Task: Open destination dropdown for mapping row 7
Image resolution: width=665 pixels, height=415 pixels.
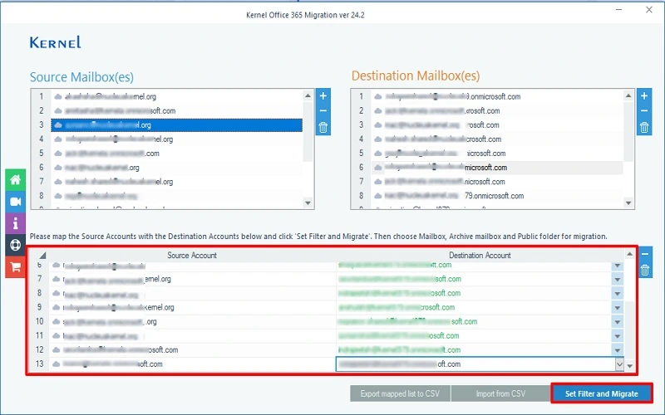Action: click(x=618, y=280)
